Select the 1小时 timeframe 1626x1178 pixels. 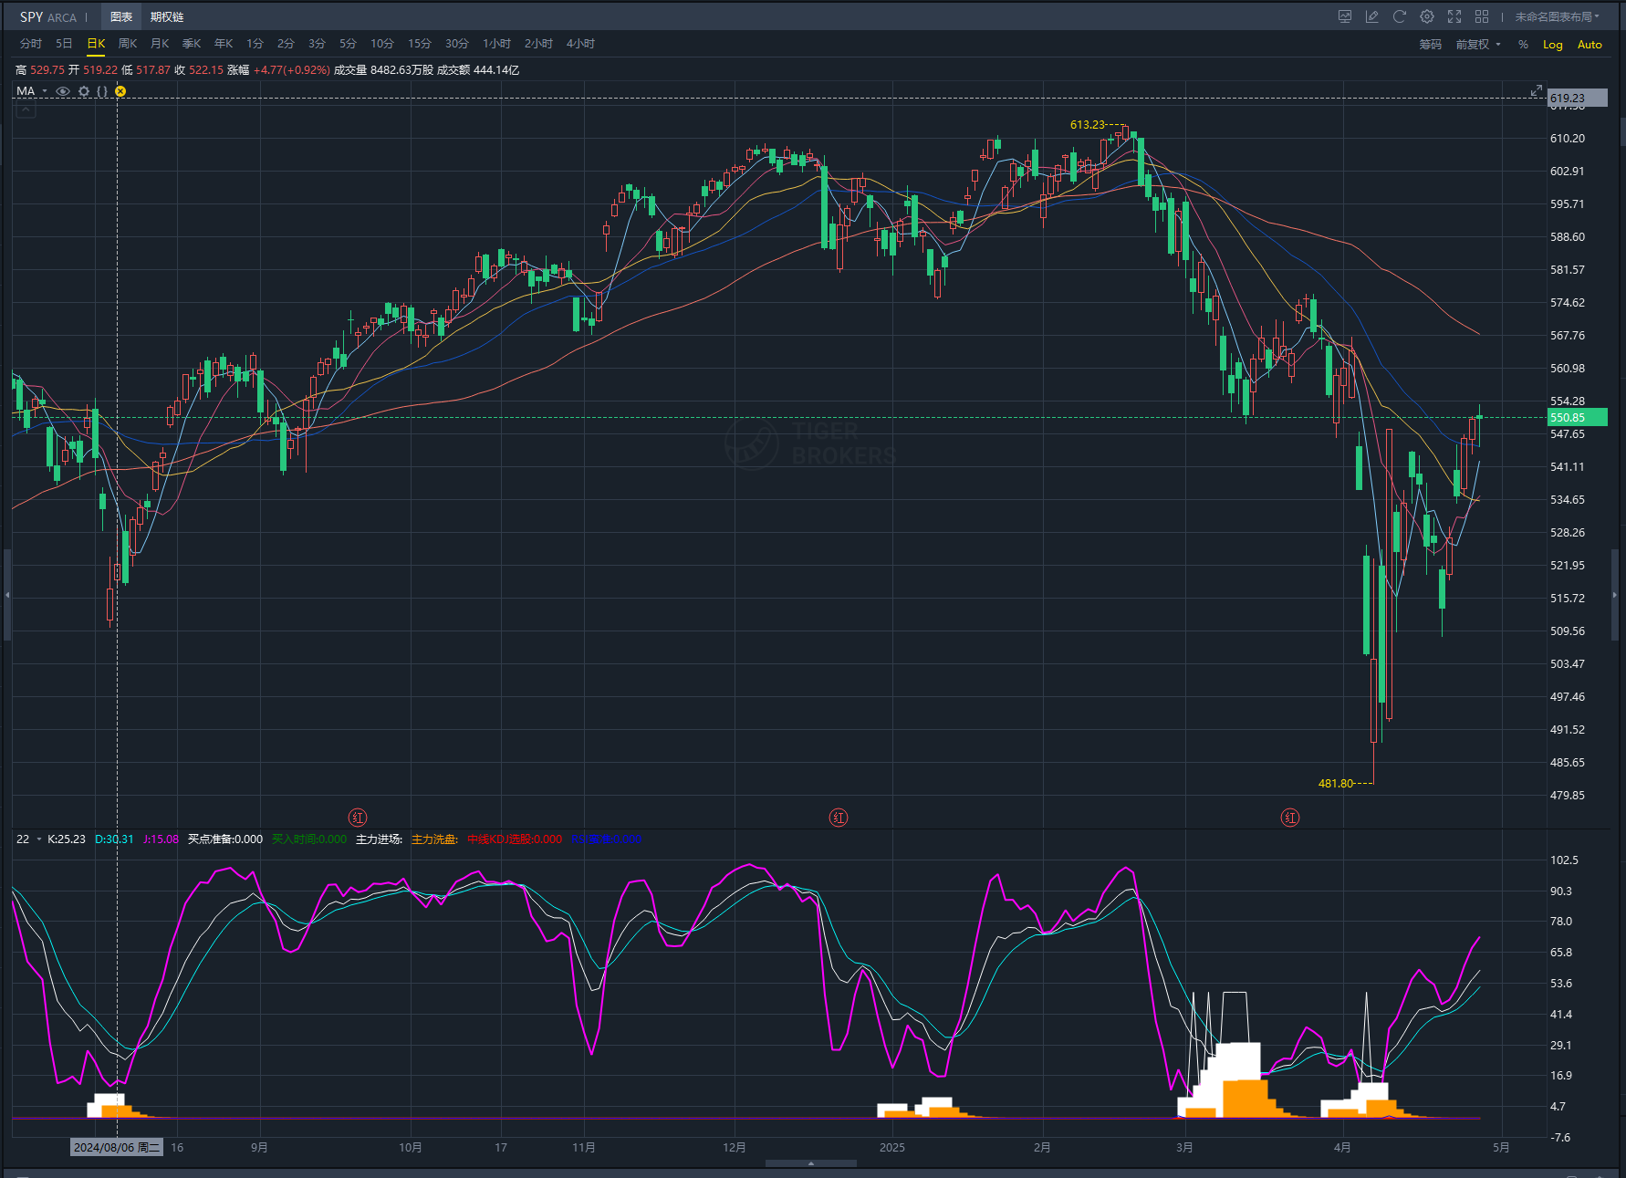click(x=496, y=44)
